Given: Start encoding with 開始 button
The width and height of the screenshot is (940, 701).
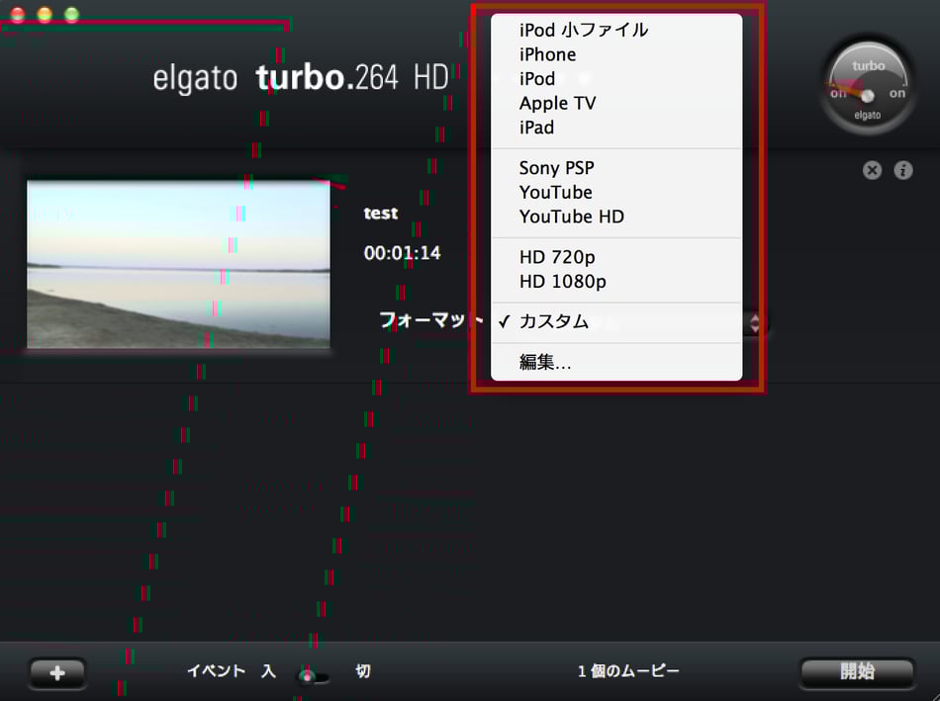Looking at the screenshot, I should tap(857, 672).
